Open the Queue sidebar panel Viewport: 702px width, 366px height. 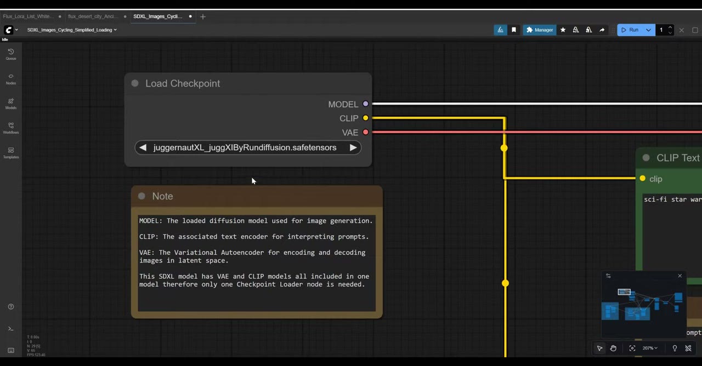click(x=10, y=54)
